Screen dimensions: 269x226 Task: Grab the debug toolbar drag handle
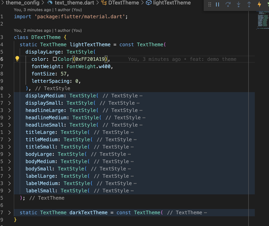point(210,5)
